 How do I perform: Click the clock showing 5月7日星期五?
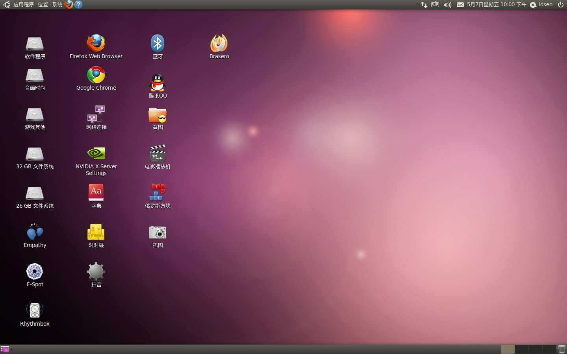497,5
